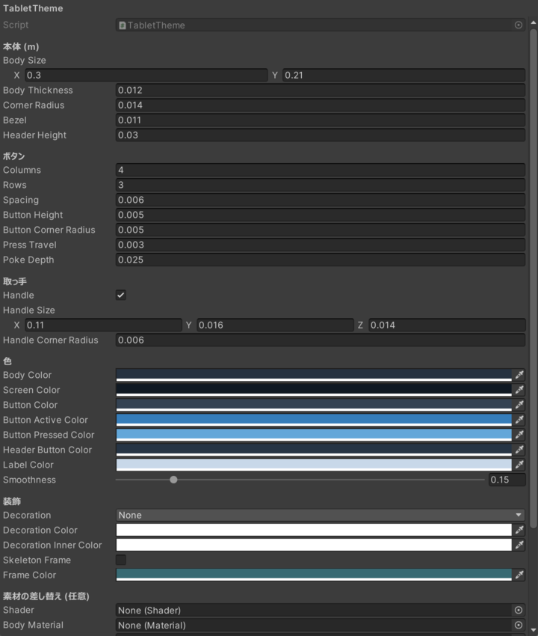Click the Frame Color eyedropper

pyautogui.click(x=519, y=575)
